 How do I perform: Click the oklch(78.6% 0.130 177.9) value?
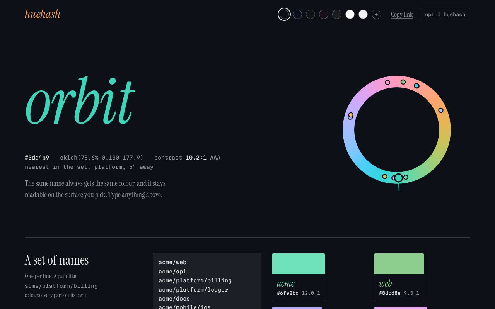(102, 158)
